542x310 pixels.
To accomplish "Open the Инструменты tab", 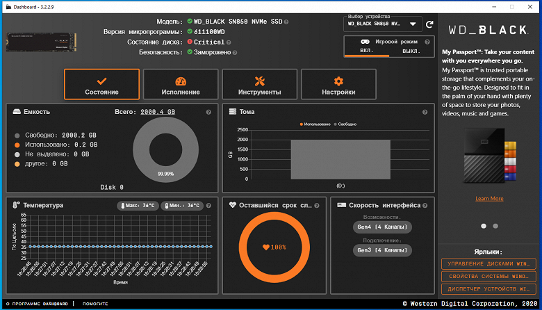I will pos(260,84).
